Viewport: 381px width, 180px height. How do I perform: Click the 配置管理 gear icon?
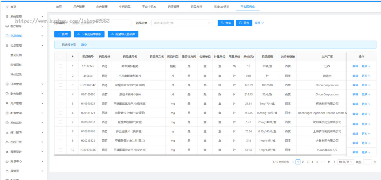click(x=7, y=113)
